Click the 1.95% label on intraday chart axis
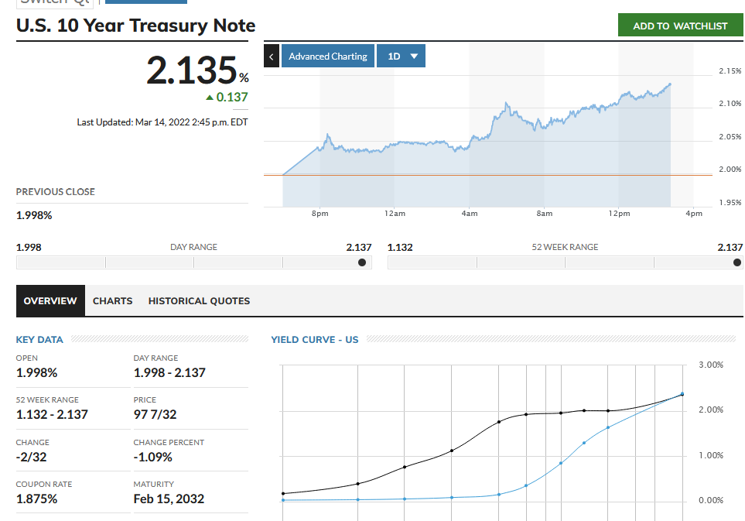The height and width of the screenshot is (521, 745). point(730,202)
